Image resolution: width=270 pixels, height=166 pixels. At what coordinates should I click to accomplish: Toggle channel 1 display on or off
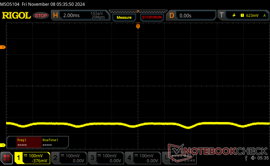tap(32, 158)
